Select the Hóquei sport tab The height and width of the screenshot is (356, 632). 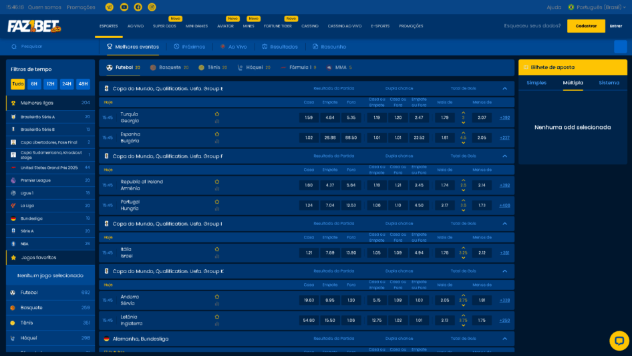coord(253,67)
